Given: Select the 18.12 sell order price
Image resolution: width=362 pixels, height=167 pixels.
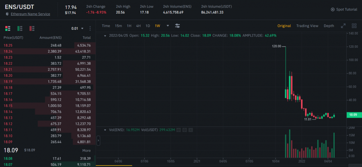Looking at the screenshot, I should [8, 124].
